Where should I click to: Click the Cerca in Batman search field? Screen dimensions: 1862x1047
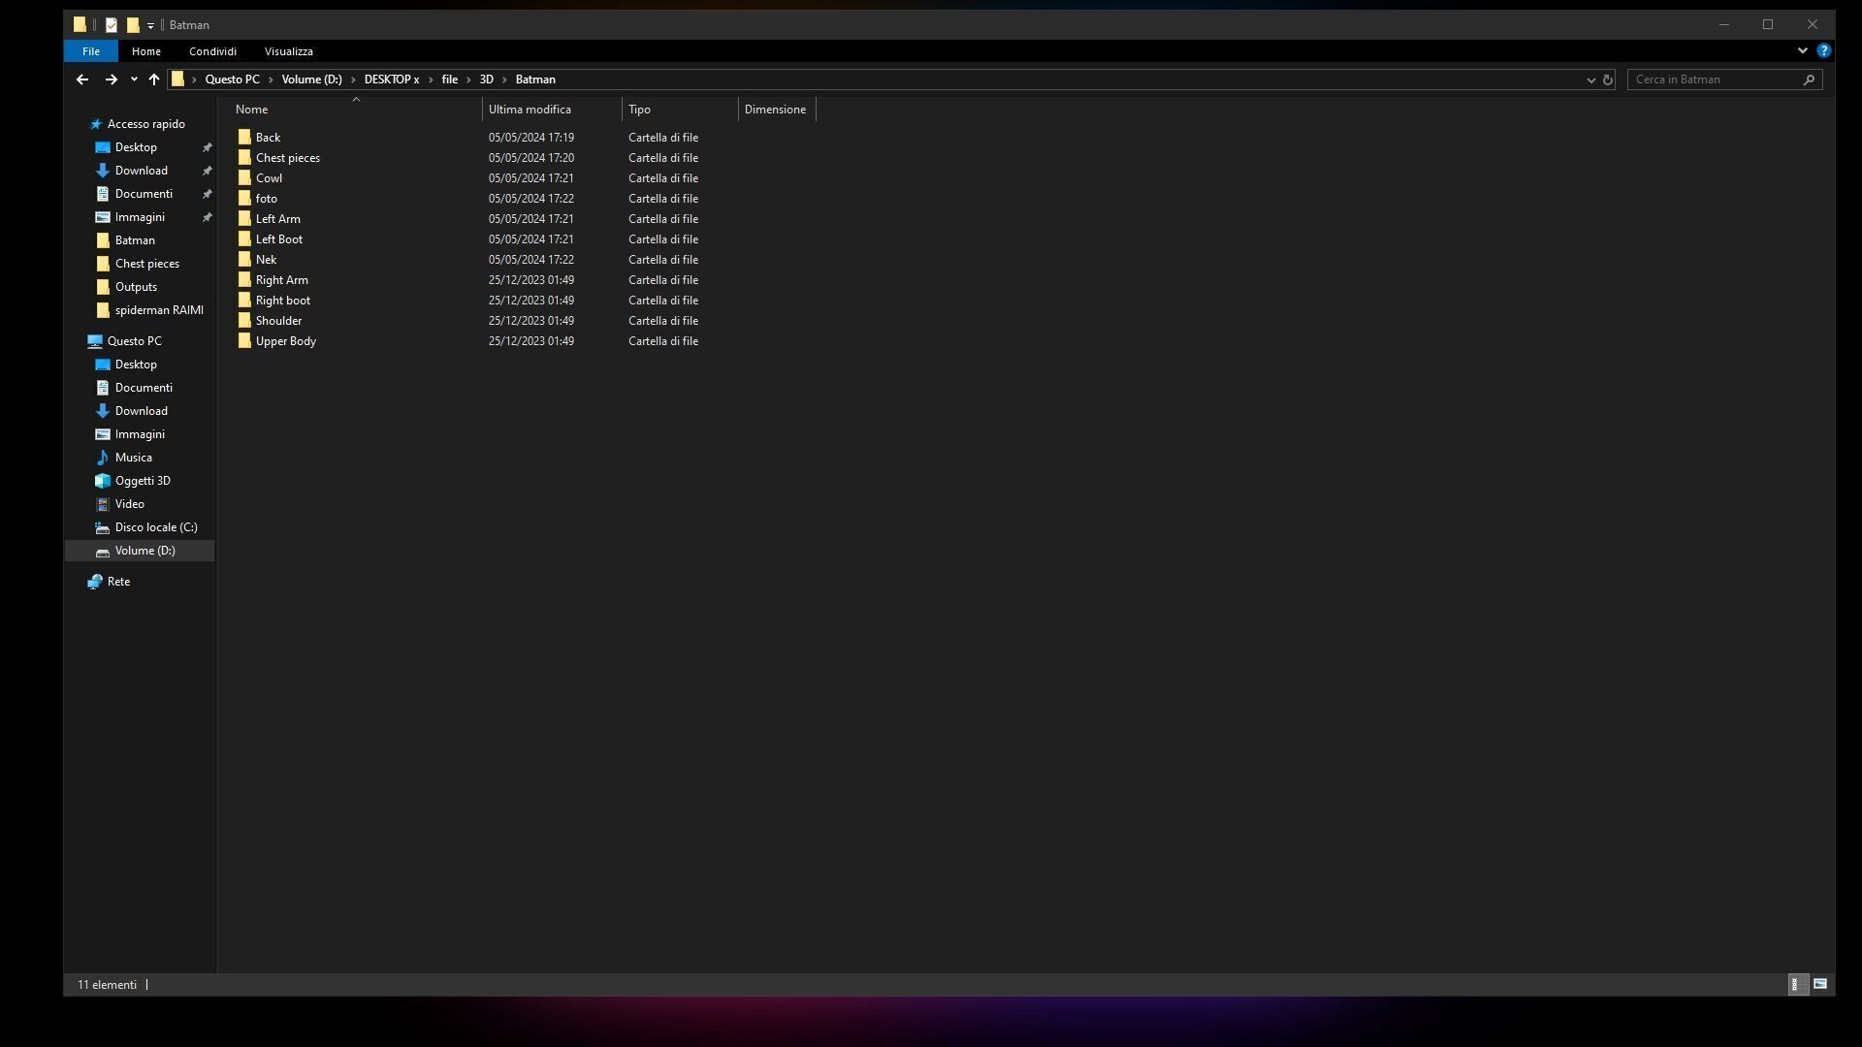pos(1715,79)
